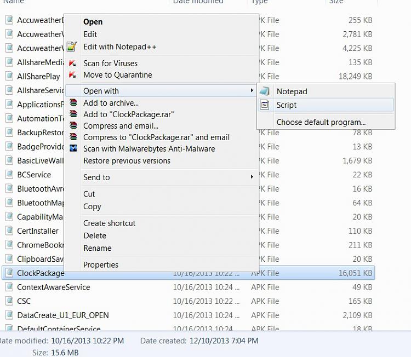Click the file icon of ClockPackage
Image resolution: width=411 pixels, height=357 pixels.
pos(9,273)
